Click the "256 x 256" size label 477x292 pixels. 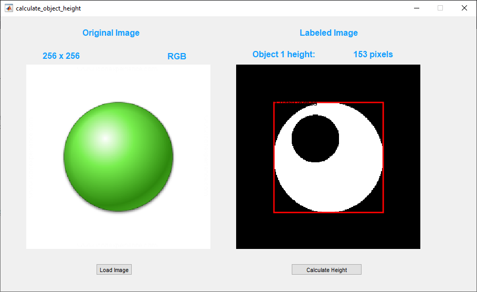(x=61, y=56)
